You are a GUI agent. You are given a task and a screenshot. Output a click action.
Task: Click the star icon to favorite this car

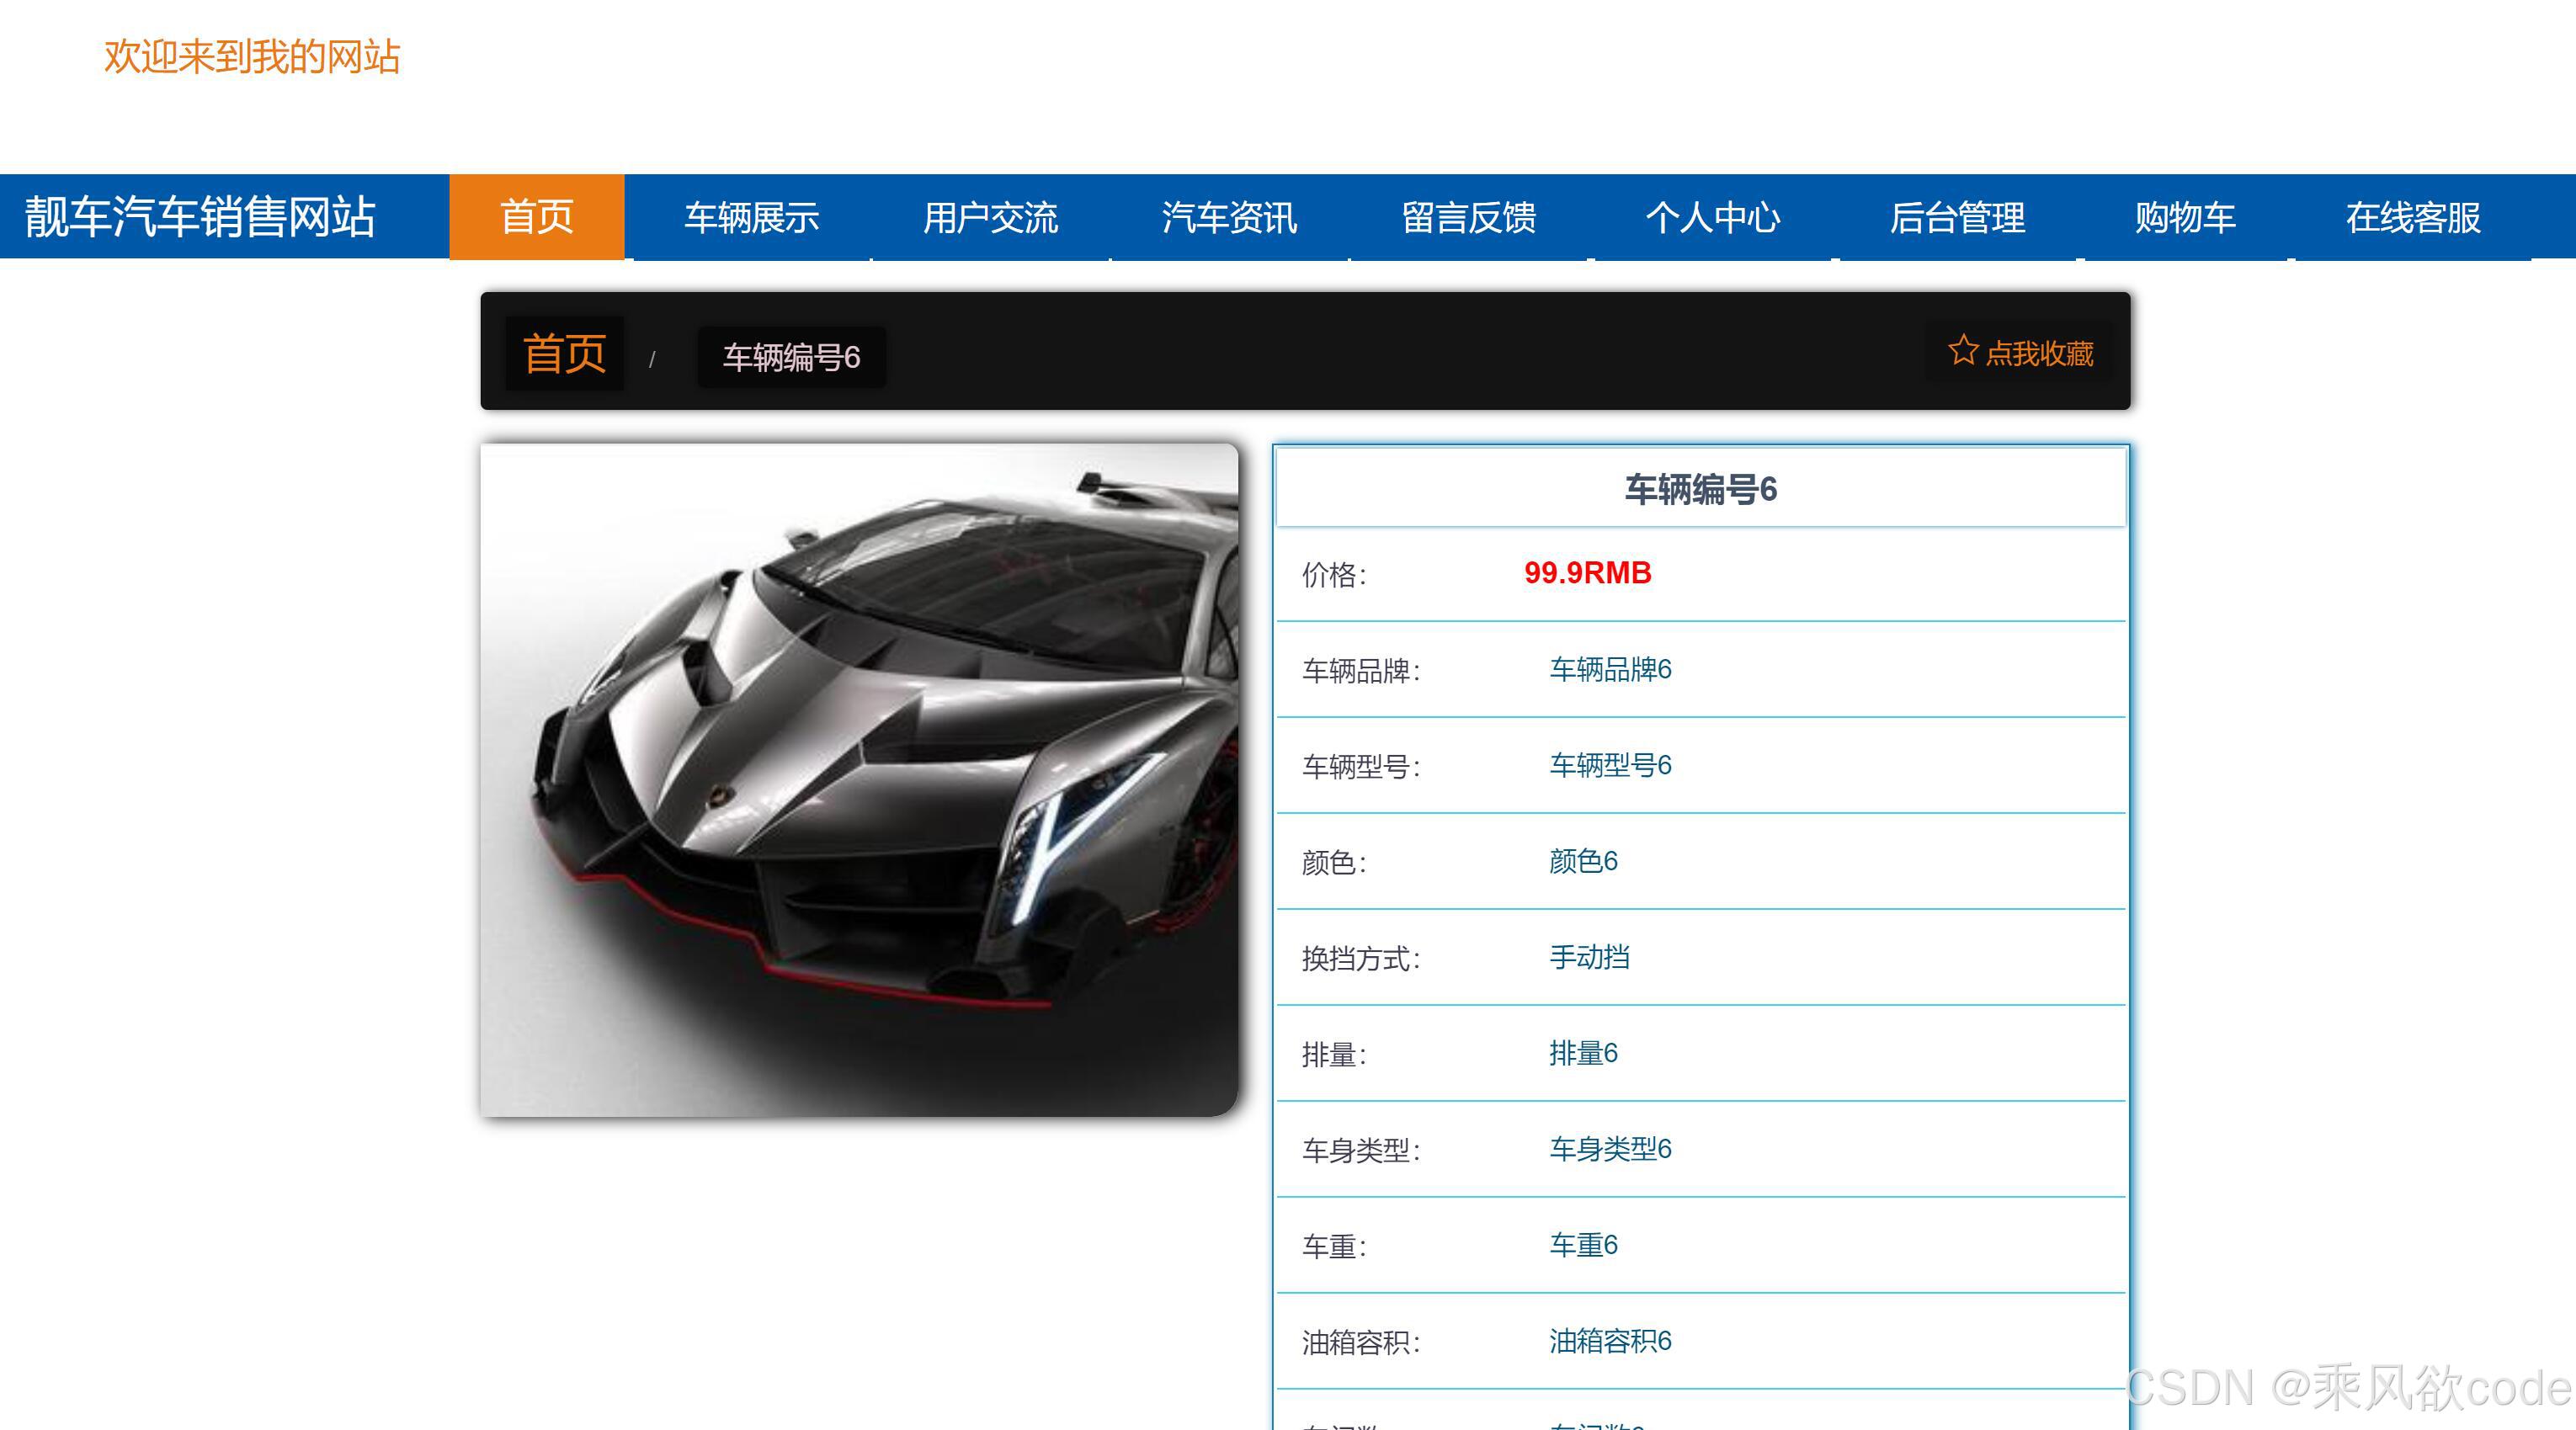tap(1964, 352)
